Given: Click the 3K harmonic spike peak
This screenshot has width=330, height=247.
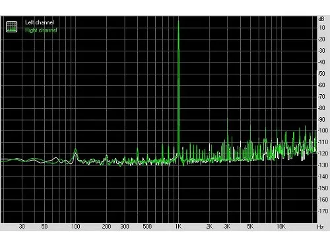Looking at the screenshot, I should click(x=228, y=119).
